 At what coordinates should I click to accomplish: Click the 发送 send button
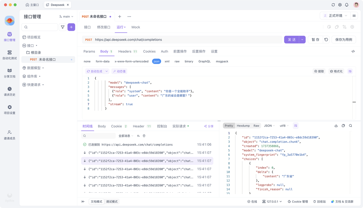click(x=292, y=40)
